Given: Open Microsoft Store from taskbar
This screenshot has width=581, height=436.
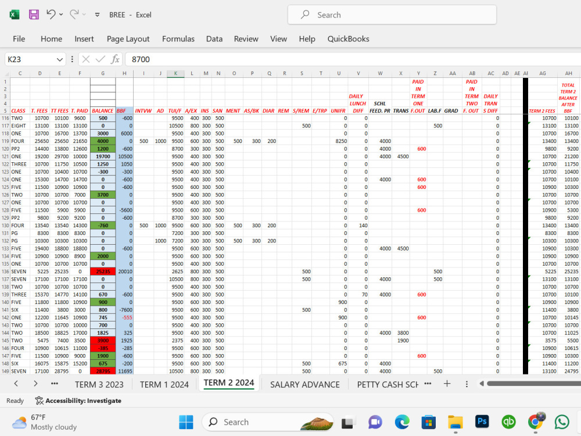Looking at the screenshot, I should tap(428, 422).
